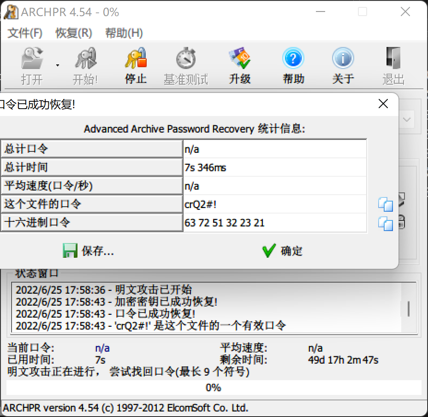Image resolution: width=428 pixels, height=417 pixels.
Task: Expand the dropdown arrow beside Open
Action: click(58, 65)
